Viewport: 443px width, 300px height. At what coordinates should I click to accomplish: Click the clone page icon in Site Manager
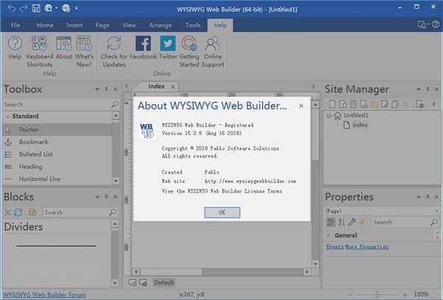click(395, 104)
